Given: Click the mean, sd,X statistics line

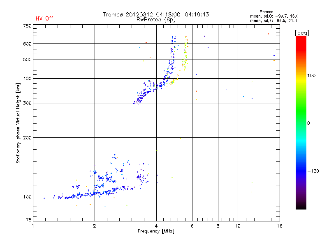Looking at the screenshot, I should pyautogui.click(x=273, y=20).
